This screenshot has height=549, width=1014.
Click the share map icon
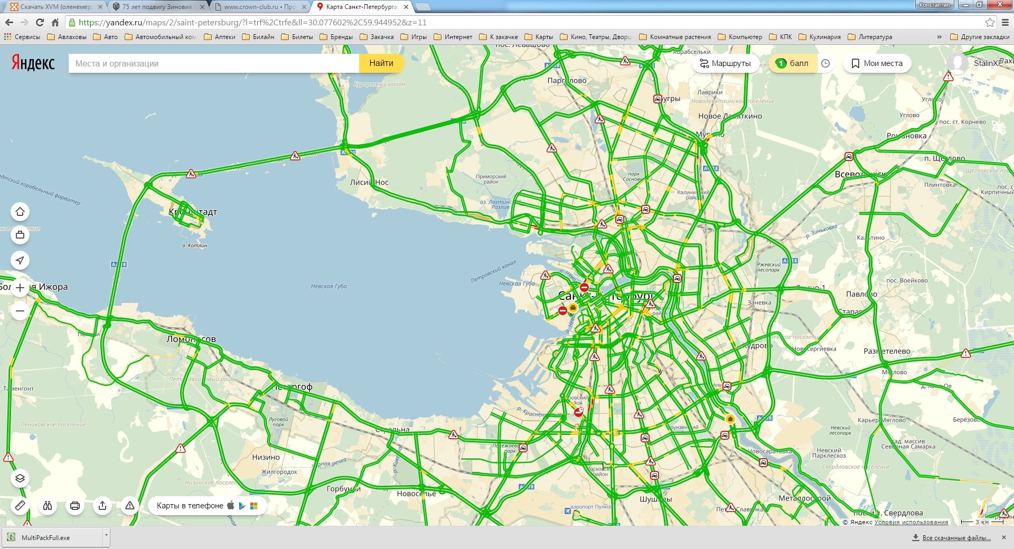(x=102, y=506)
